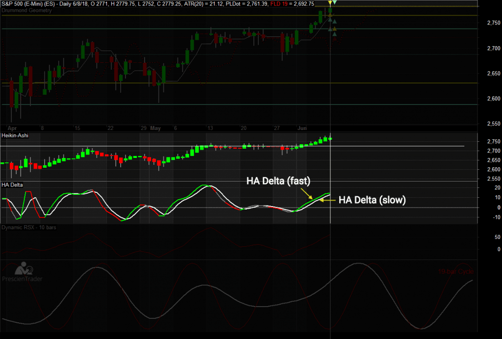
Task: Select the ATR(20) = 21.12 readout
Action: click(x=204, y=4)
